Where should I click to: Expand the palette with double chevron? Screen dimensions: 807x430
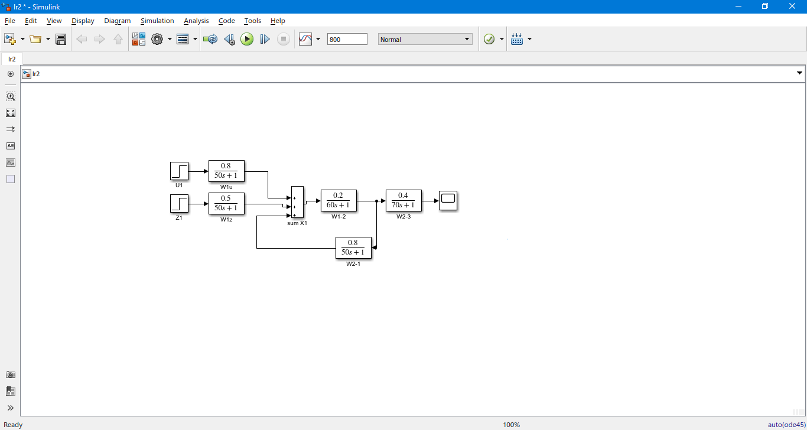coord(11,408)
